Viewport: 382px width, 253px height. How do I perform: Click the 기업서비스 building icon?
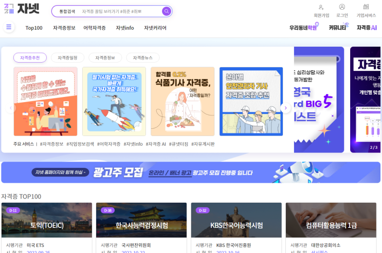coord(366,7)
